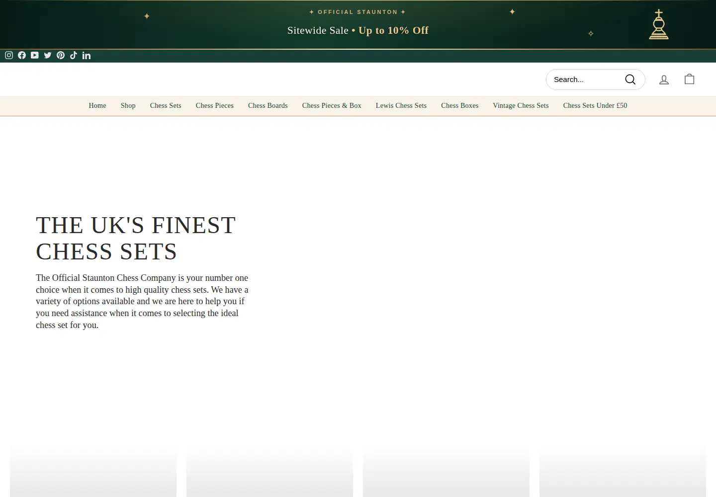Open Chess Boxes navigation link
This screenshot has width=716, height=497.
[x=460, y=106]
